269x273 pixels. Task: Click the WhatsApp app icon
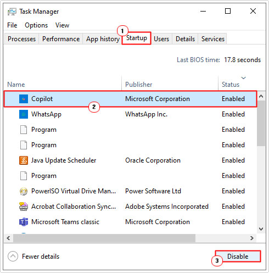pyautogui.click(x=24, y=114)
